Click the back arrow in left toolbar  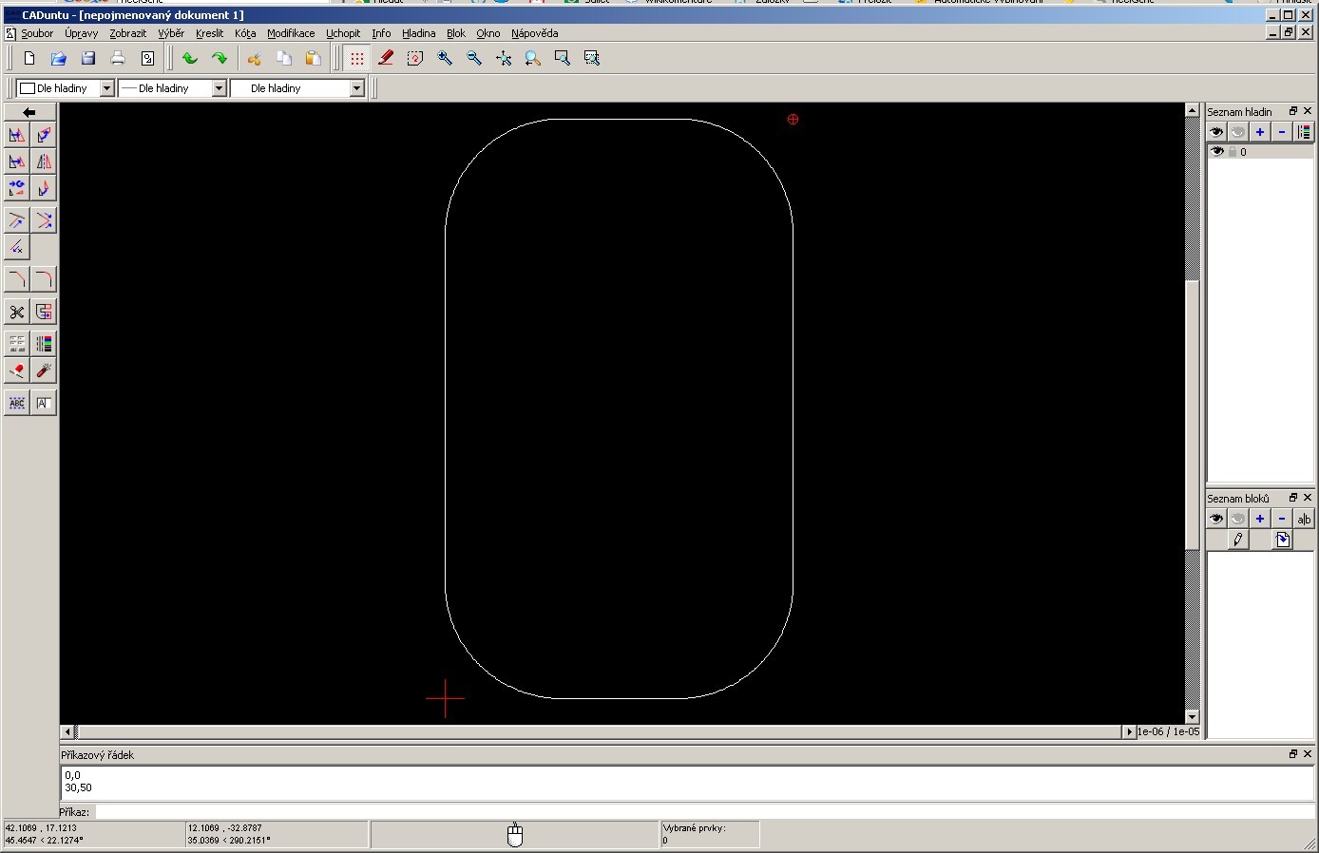tap(29, 112)
